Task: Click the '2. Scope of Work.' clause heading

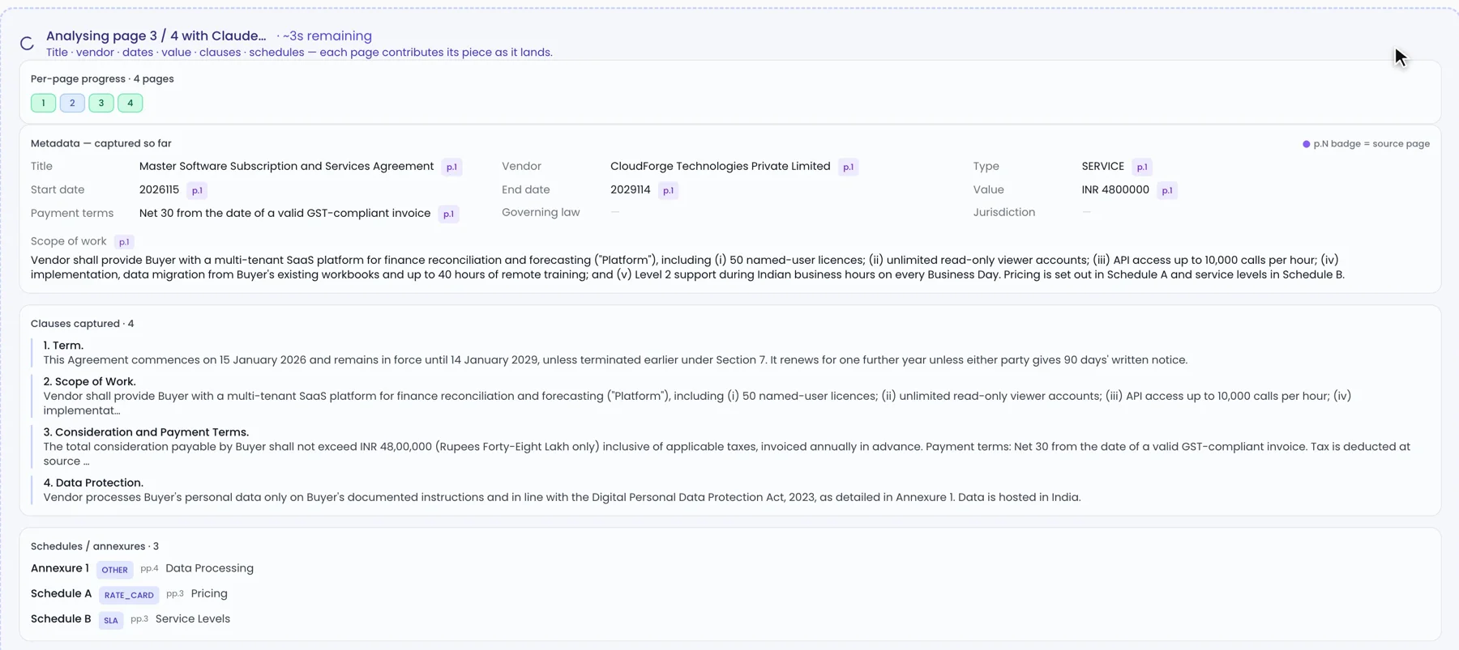Action: click(x=89, y=381)
